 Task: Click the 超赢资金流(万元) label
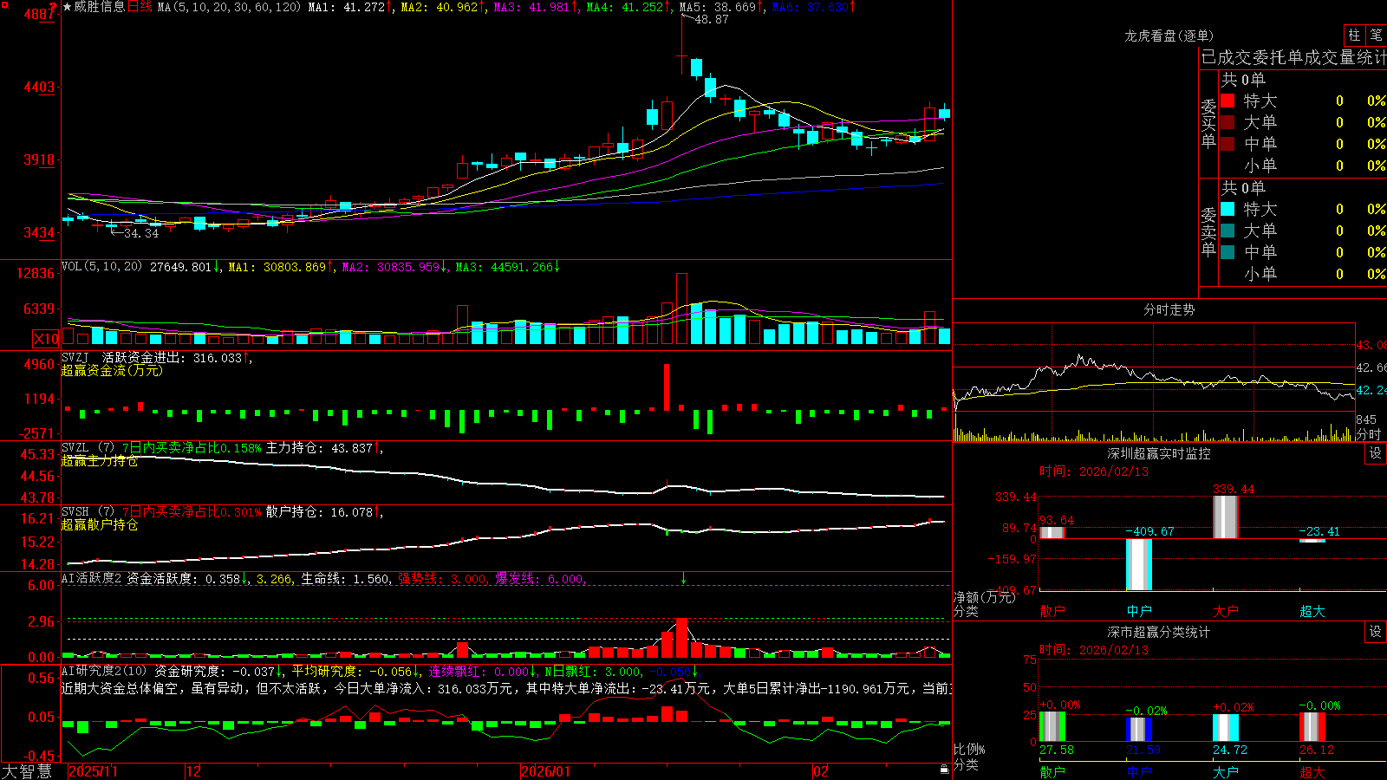(x=112, y=370)
